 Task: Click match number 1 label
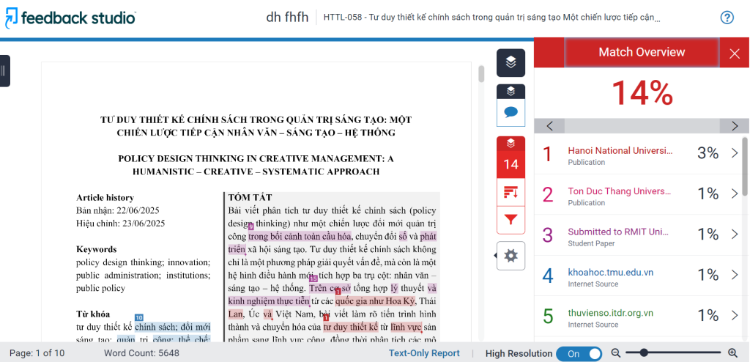point(548,154)
